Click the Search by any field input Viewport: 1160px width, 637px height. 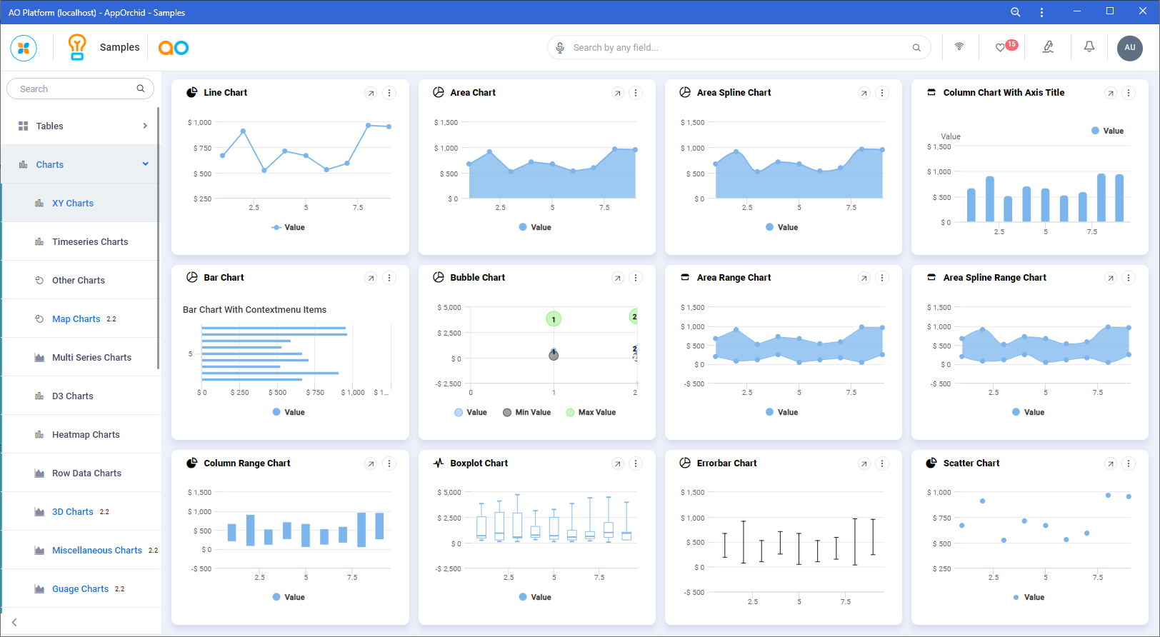[736, 48]
